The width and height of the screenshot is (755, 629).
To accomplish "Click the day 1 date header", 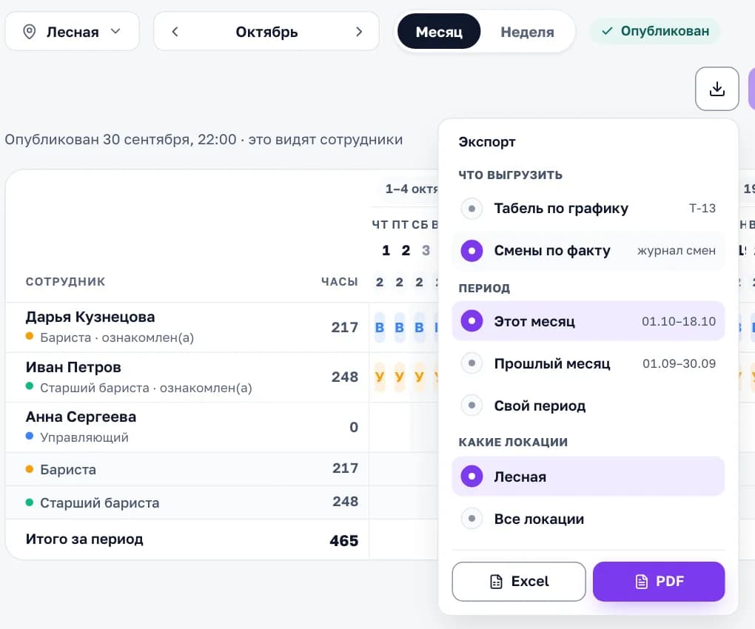I will coord(386,250).
